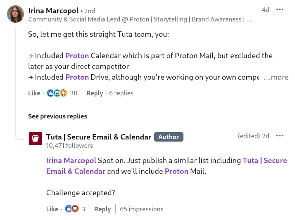
Task: Click Proton mention before Drive
Action: [77, 77]
